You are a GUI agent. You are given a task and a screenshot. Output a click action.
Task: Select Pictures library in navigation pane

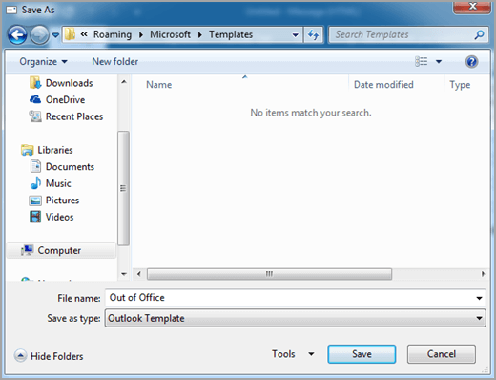tap(62, 201)
